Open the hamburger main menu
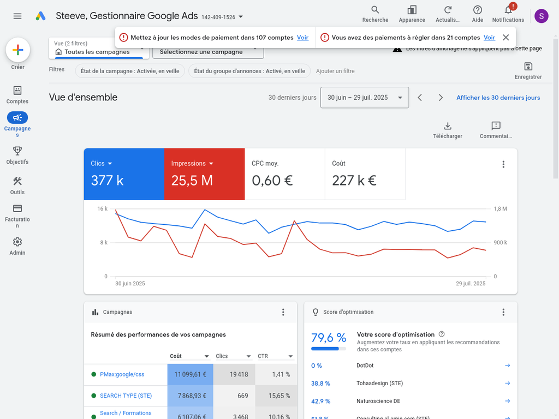The width and height of the screenshot is (559, 419). 17,16
